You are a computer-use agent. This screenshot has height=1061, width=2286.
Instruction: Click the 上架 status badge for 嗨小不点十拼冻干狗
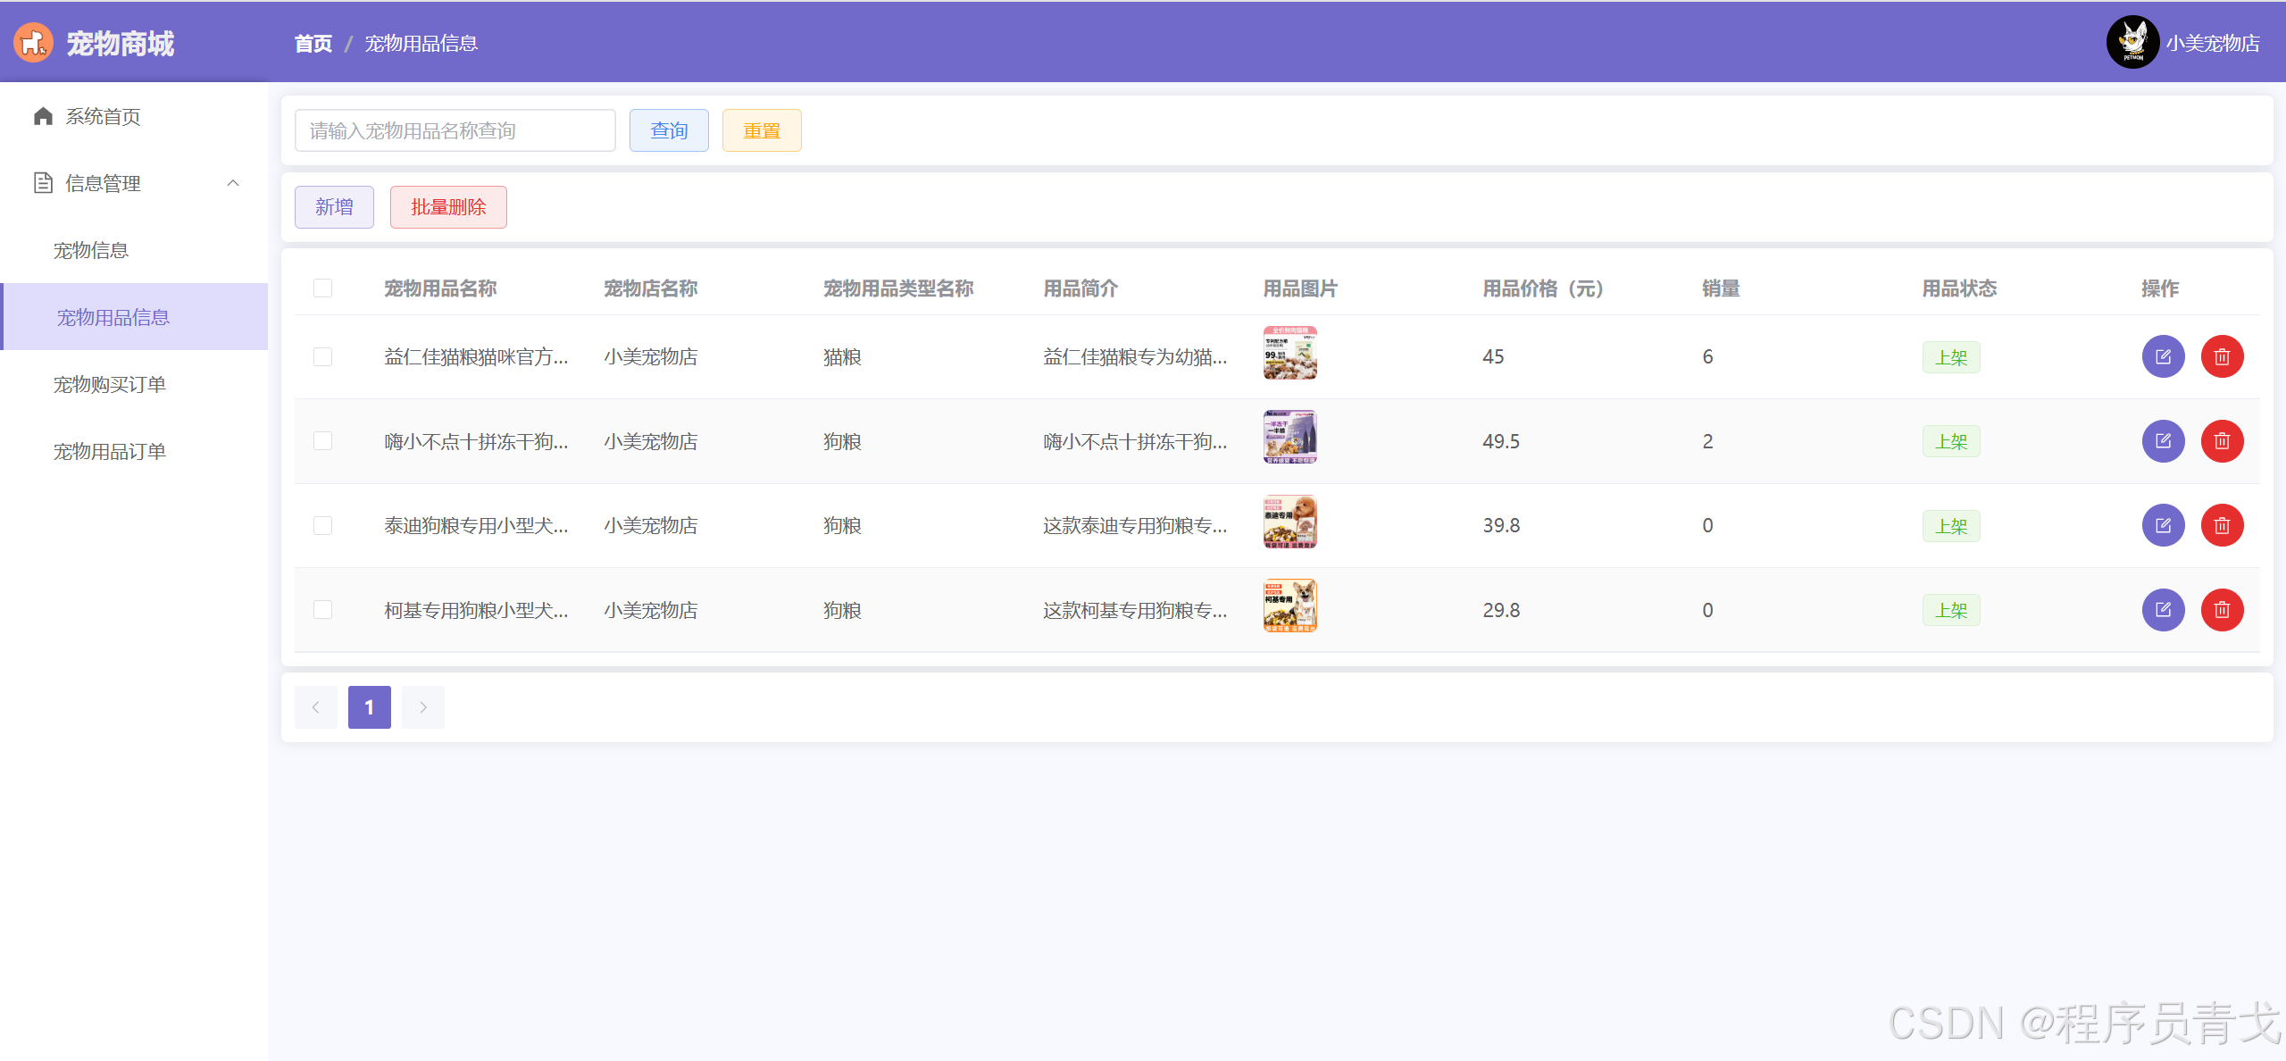pos(1950,440)
